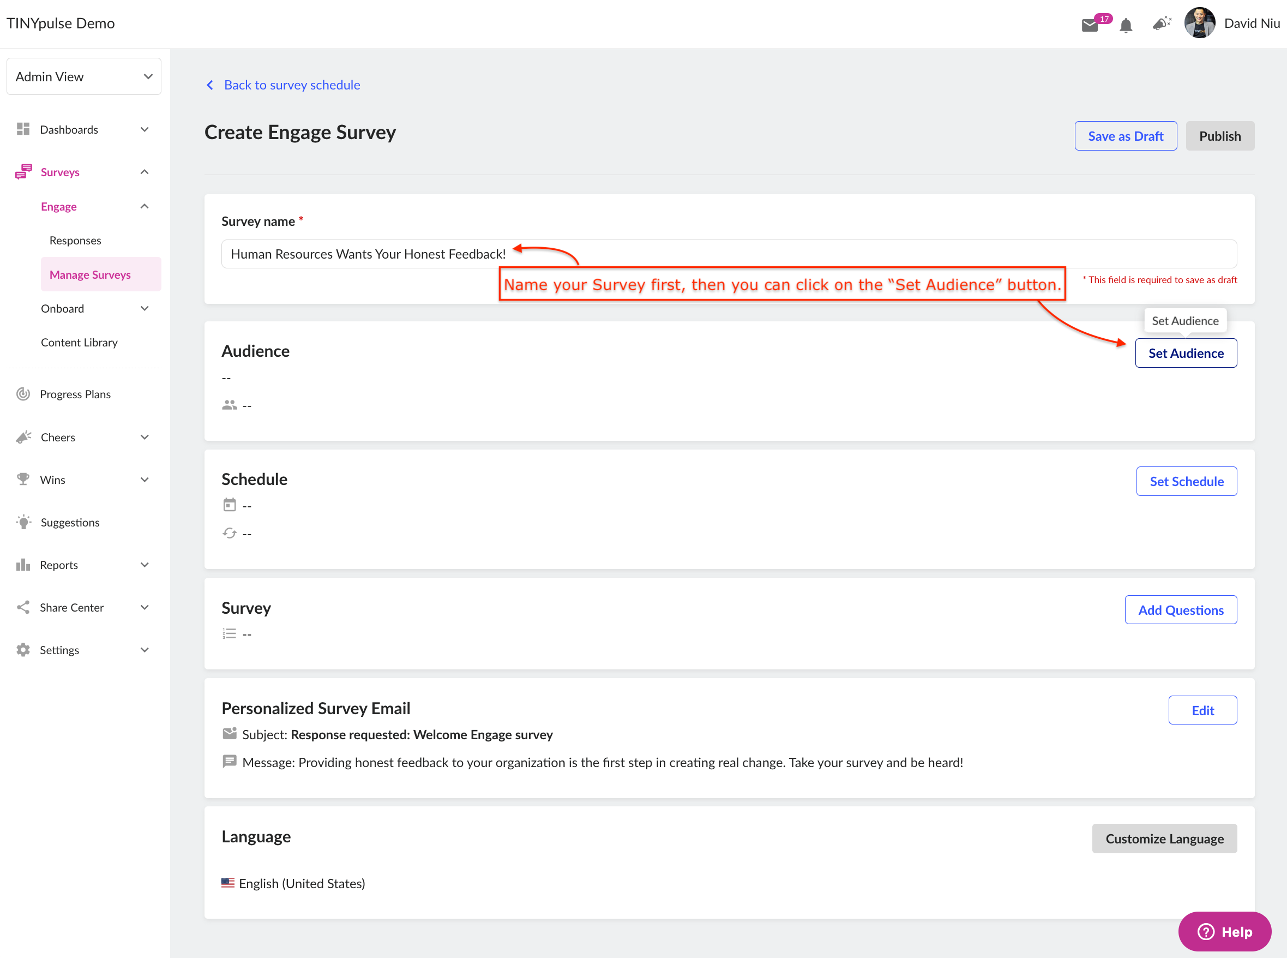The height and width of the screenshot is (958, 1287).
Task: Click the Wins trophy icon
Action: (23, 479)
